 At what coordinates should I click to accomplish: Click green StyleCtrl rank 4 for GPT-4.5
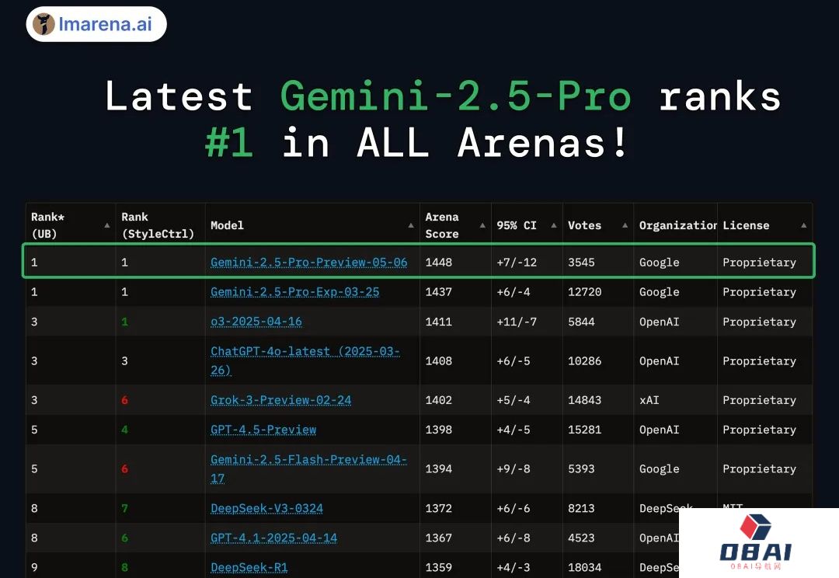point(124,430)
